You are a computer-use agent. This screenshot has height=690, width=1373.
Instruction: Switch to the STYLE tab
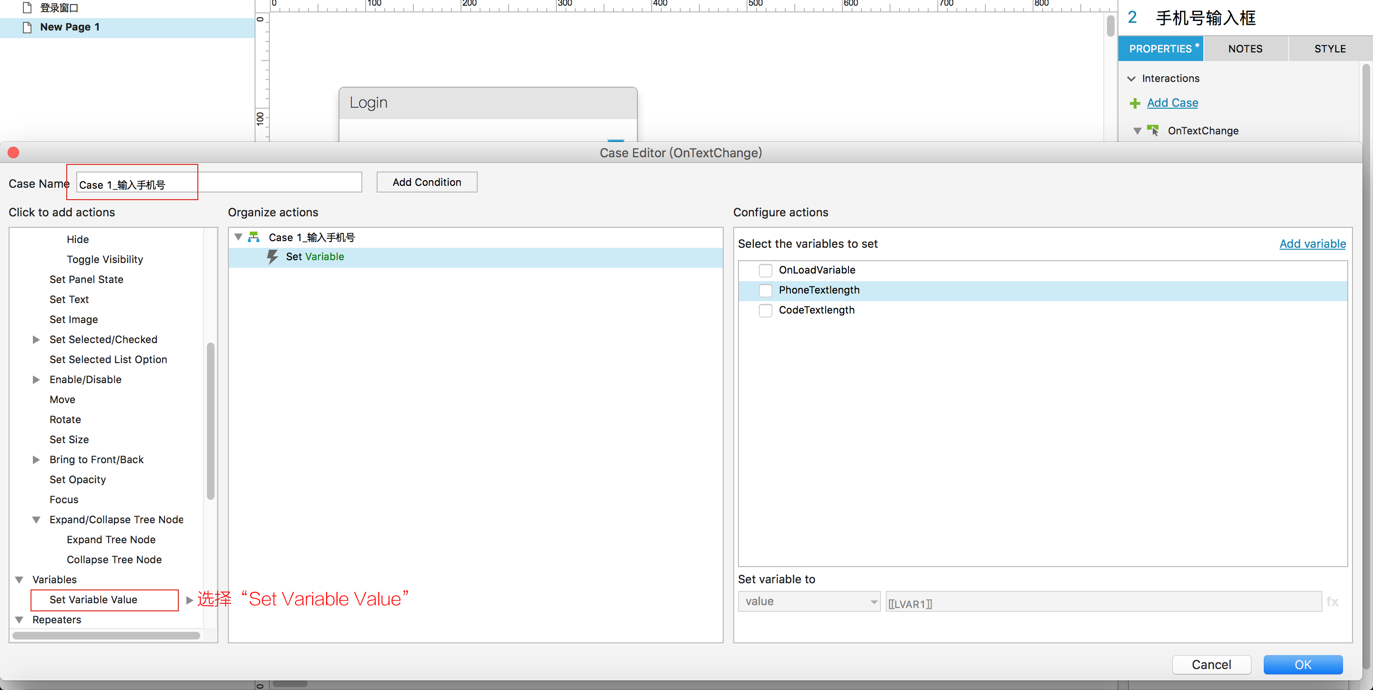tap(1330, 49)
